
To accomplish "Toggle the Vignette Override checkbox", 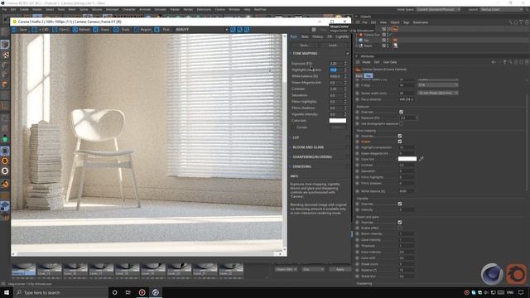I will tap(400, 204).
